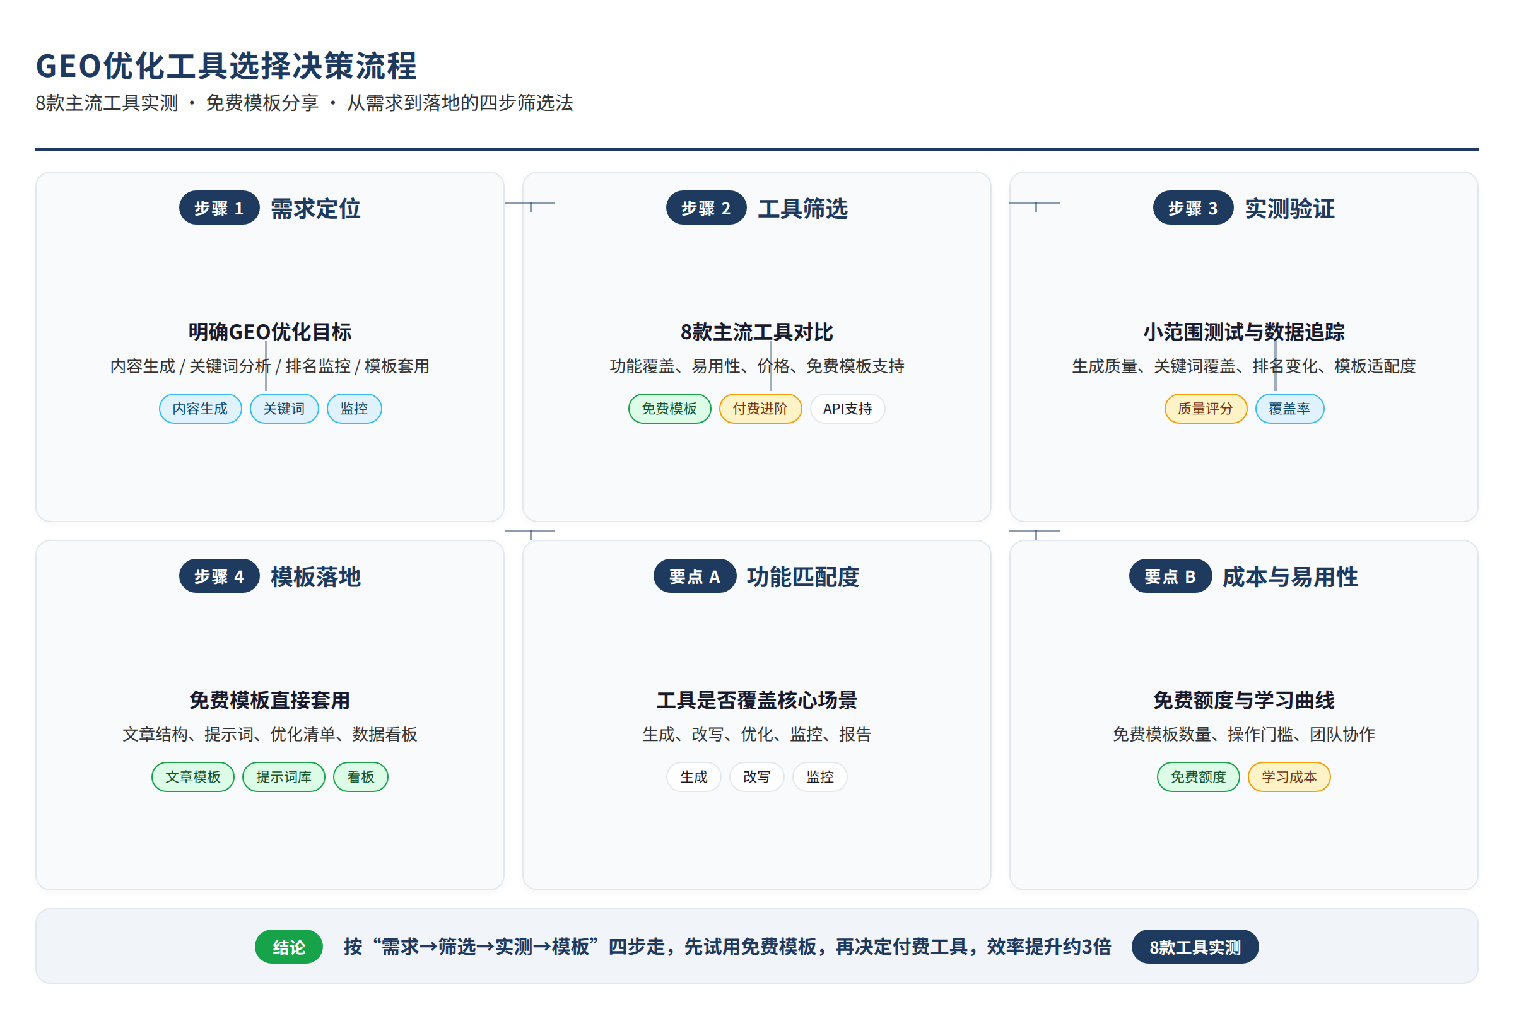Click the text 明确GEO优化目标
The height and width of the screenshot is (1009, 1514).
pos(270,332)
